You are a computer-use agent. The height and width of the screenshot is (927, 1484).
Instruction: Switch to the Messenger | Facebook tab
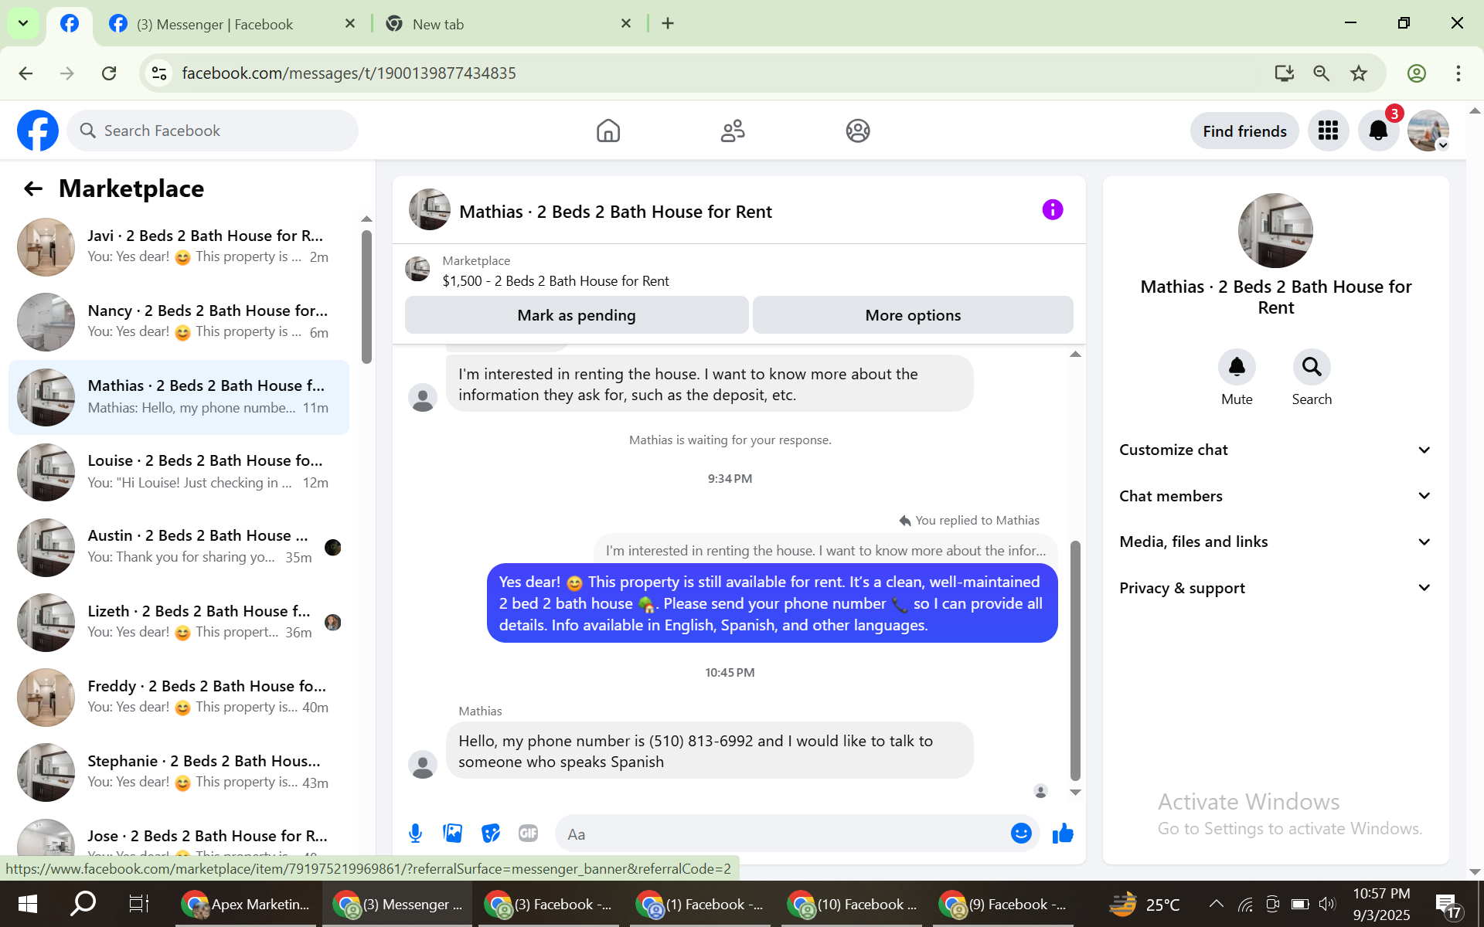(x=232, y=24)
